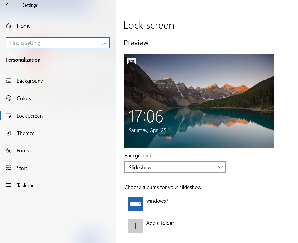This screenshot has height=243, width=298.
Task: Click the plus icon to add folder
Action: coord(135,226)
